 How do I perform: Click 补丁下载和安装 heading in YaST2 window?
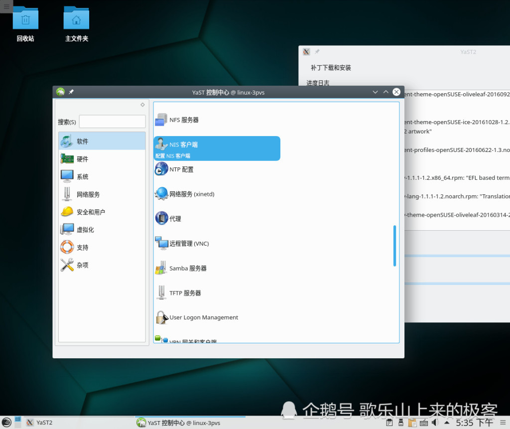click(331, 68)
